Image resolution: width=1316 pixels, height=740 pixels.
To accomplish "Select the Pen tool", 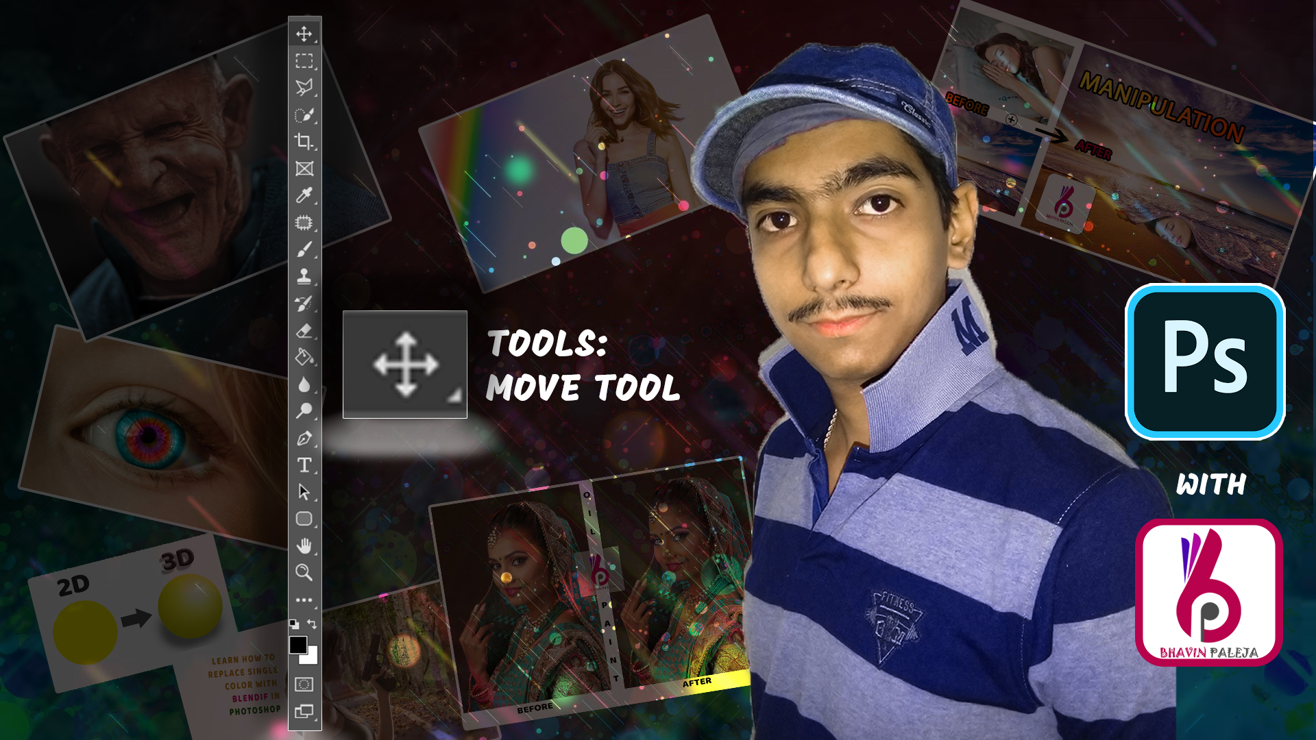I will pyautogui.click(x=304, y=438).
